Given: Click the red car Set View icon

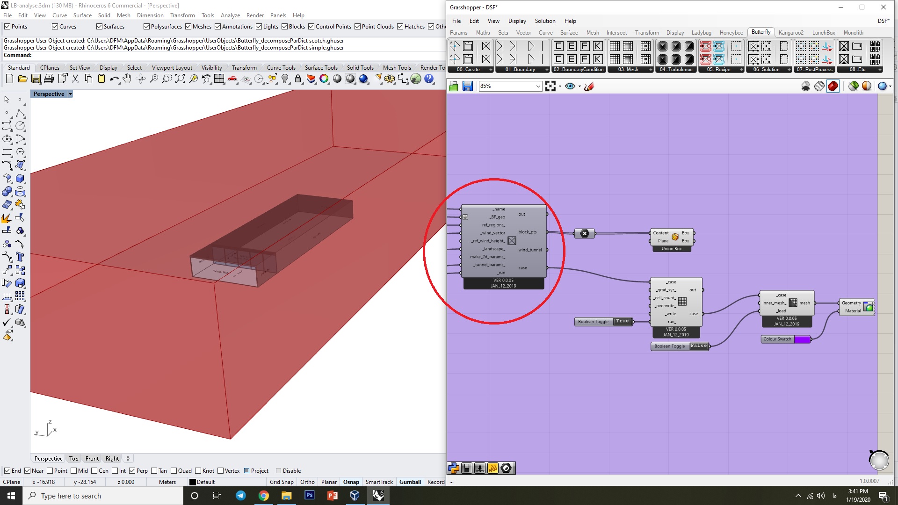Looking at the screenshot, I should pyautogui.click(x=232, y=79).
